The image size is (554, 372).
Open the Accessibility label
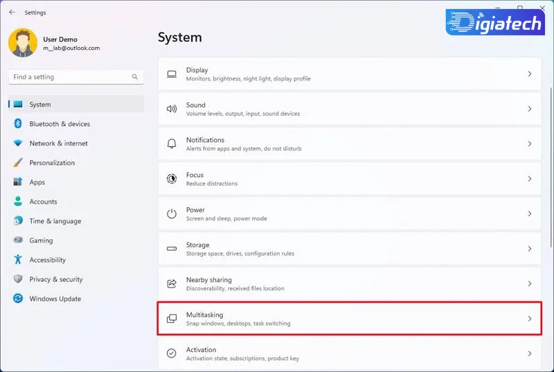pos(47,260)
